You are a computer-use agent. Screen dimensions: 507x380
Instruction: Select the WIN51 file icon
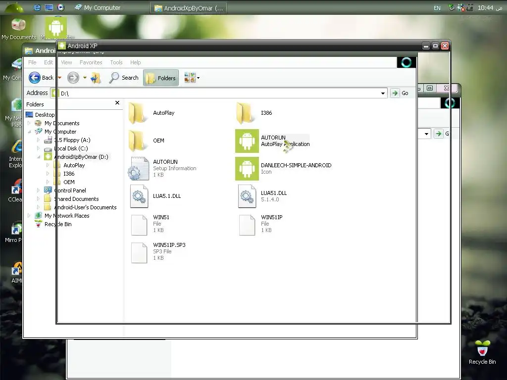tap(139, 225)
